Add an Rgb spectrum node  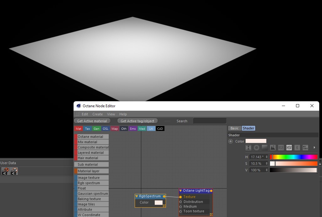click(91, 183)
